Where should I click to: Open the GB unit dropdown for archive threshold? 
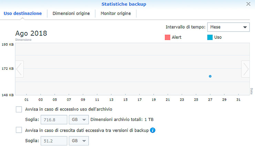[79, 120]
